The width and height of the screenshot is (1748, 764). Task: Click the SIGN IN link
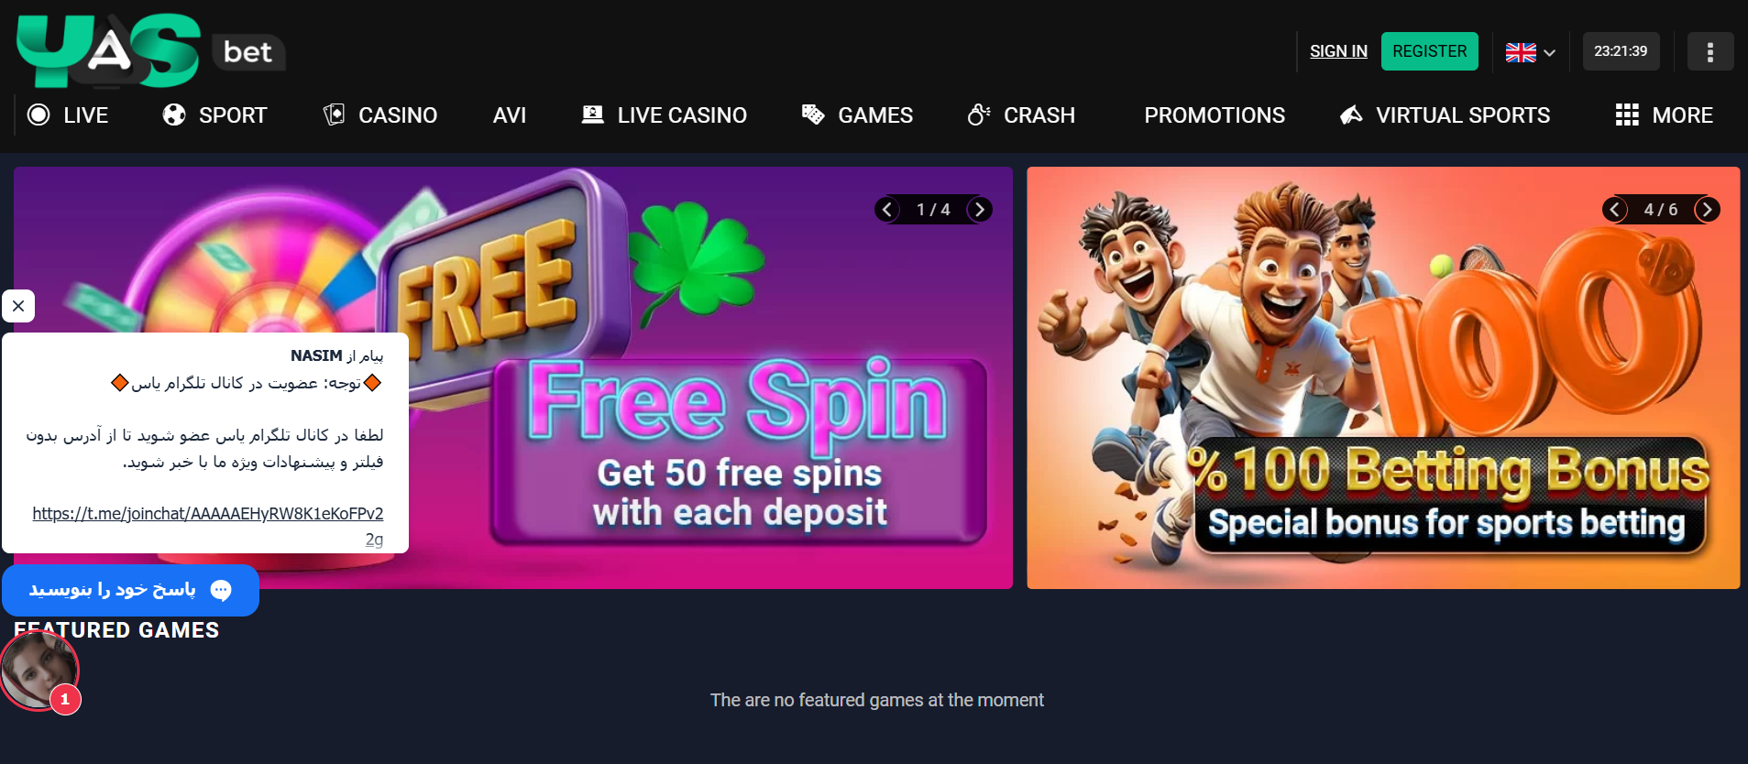point(1338,51)
